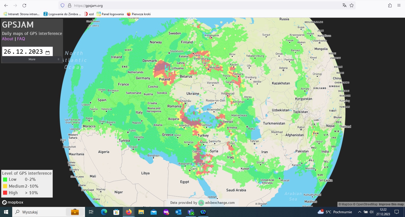
Task: Open Microsoft Teams from taskbar
Action: tap(191, 212)
